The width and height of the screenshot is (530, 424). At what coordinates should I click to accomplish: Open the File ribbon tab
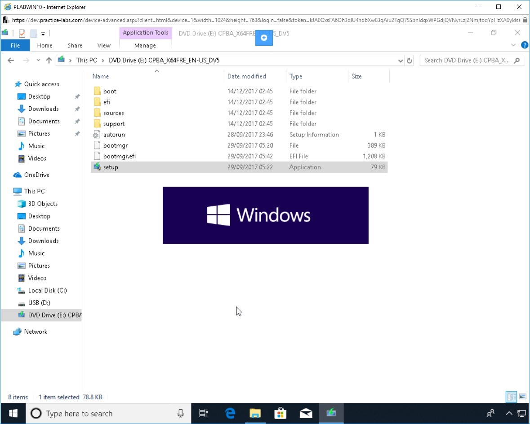pyautogui.click(x=15, y=45)
